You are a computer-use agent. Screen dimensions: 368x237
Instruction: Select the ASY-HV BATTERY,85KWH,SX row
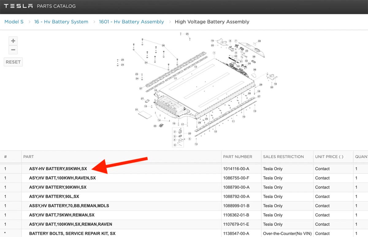58,169
